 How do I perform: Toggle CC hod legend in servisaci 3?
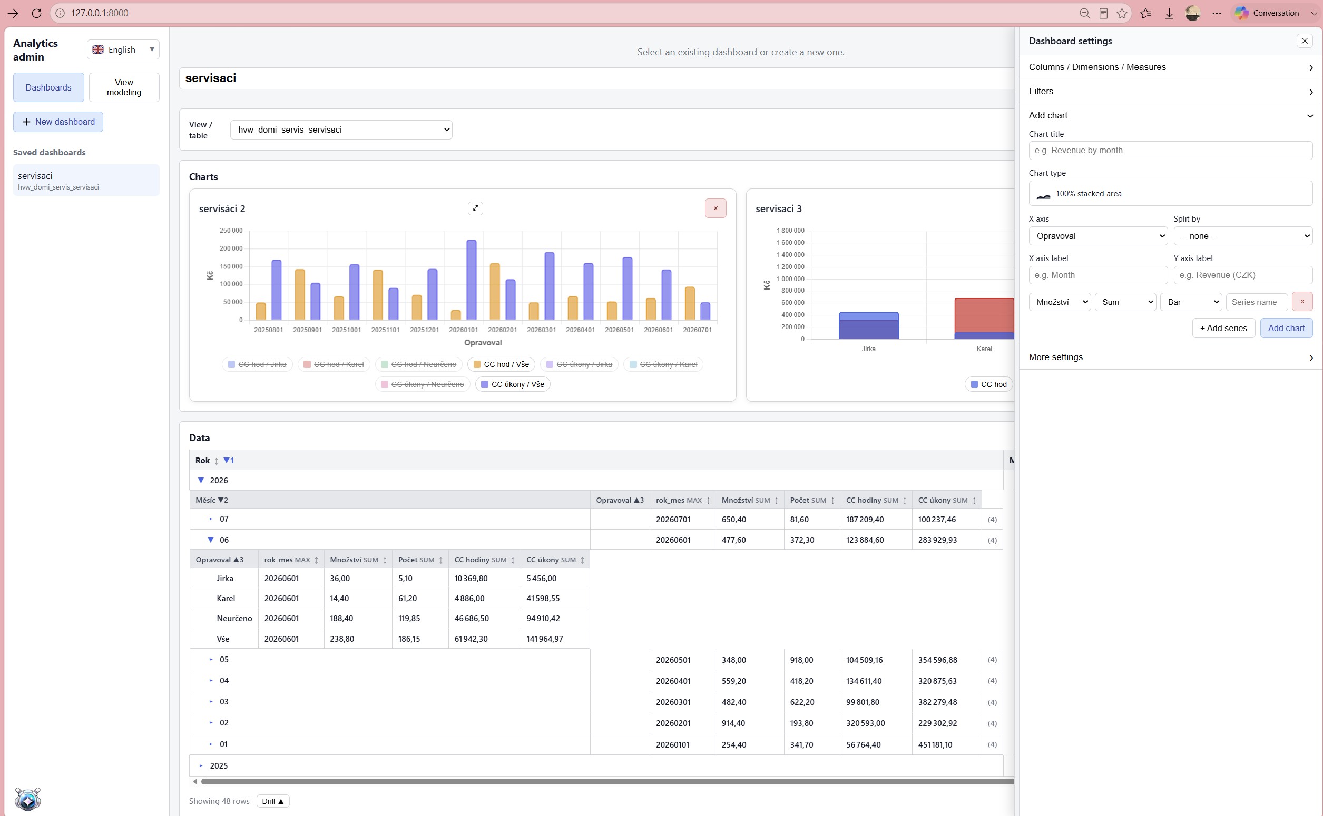[988, 384]
